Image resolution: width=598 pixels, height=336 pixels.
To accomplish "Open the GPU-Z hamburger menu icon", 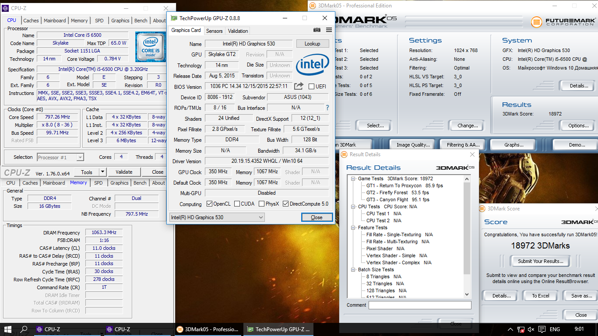I will pyautogui.click(x=329, y=30).
